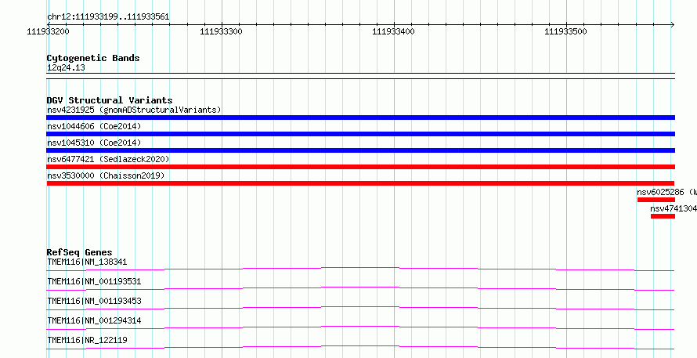
Task: Click ruler position 111933500
Action: click(566, 31)
